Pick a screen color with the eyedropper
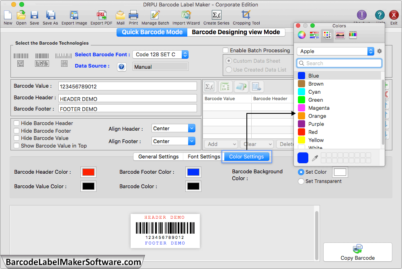The width and height of the screenshot is (402, 269). tap(315, 158)
